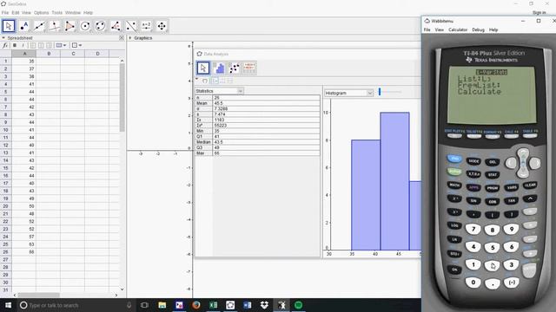
Task: Click the STAT key on calculator
Action: pos(493,175)
